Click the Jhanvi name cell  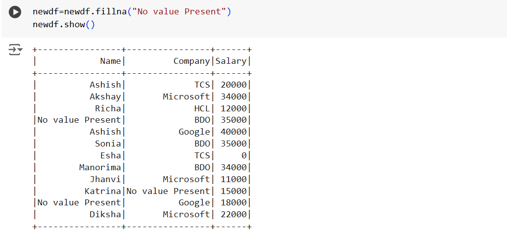click(105, 179)
